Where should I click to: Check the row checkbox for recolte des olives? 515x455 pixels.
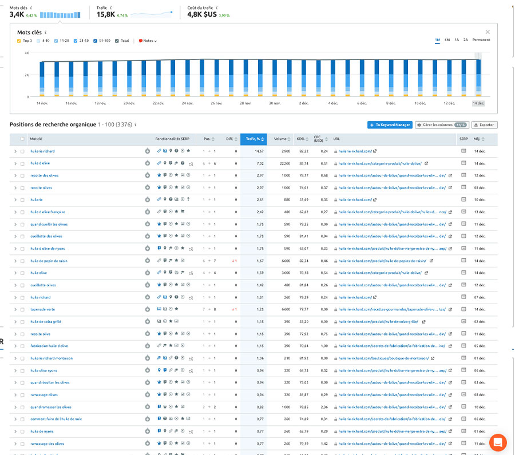click(22, 175)
